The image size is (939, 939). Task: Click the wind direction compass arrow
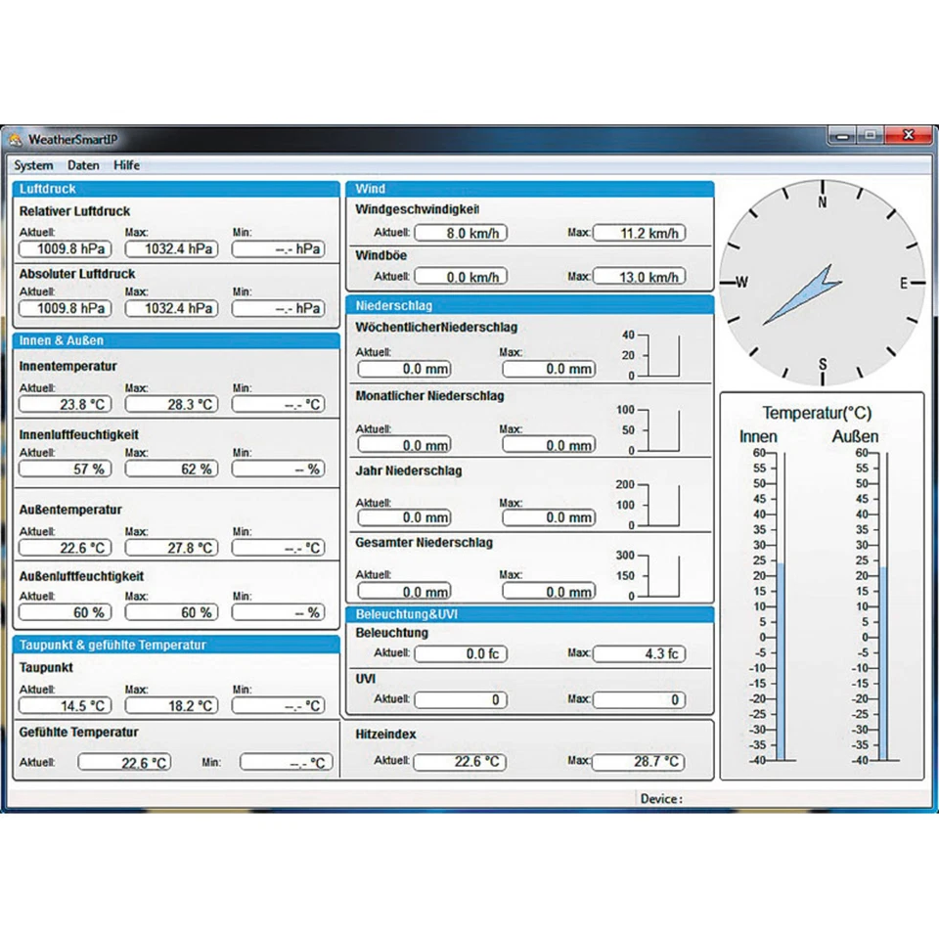(803, 294)
